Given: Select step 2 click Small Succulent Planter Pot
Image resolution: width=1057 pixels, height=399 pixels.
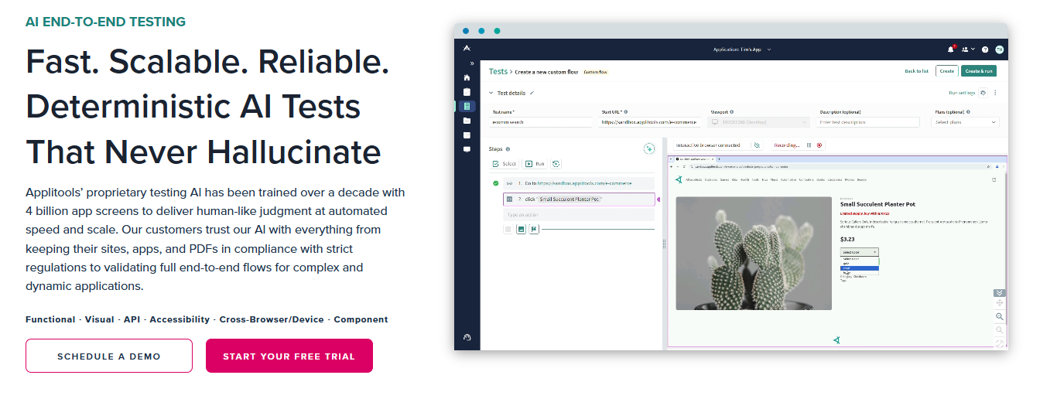Looking at the screenshot, I should tap(579, 199).
